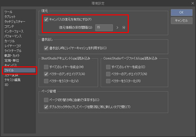The width and height of the screenshot is (196, 137).
Task: Toggle キャンバスの復元を有効にする checkbox
Action: (46, 20)
